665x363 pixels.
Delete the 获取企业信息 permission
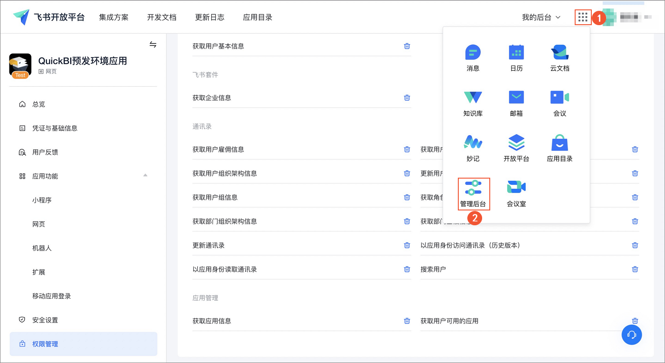tap(407, 98)
